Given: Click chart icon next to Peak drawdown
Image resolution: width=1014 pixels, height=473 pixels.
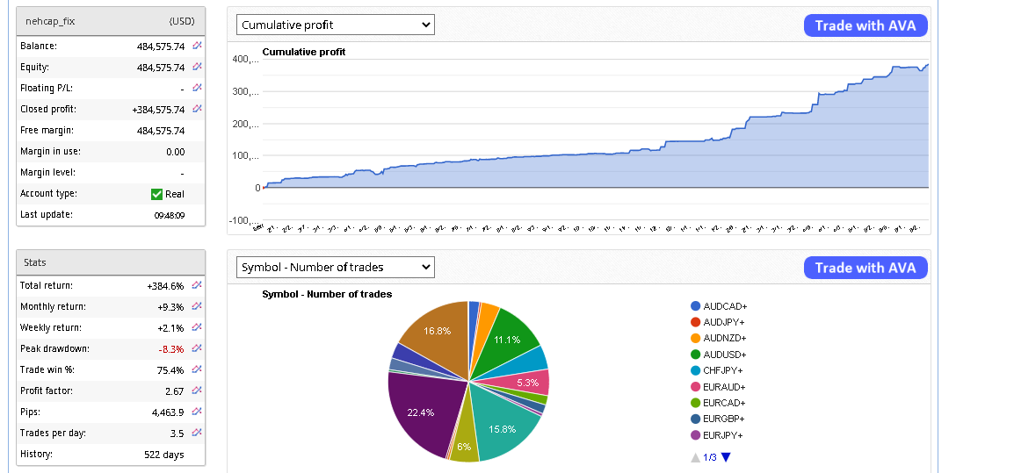Looking at the screenshot, I should point(197,348).
